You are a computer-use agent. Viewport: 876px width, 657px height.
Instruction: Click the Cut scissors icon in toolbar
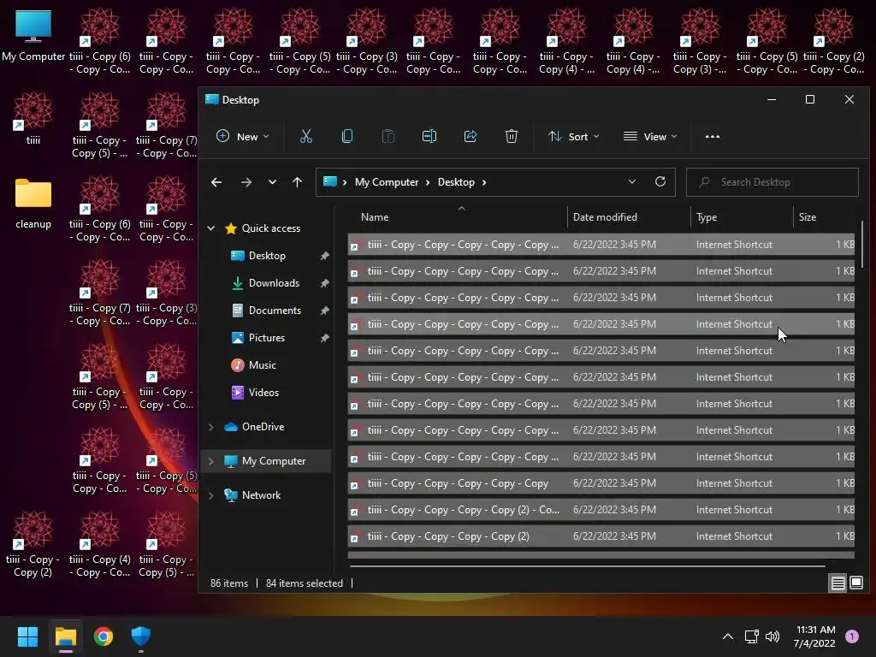point(306,136)
